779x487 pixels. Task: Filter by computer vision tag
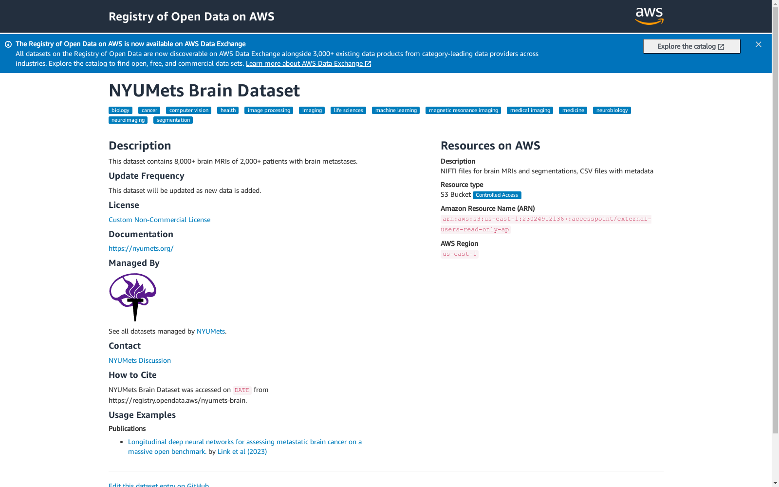point(188,111)
